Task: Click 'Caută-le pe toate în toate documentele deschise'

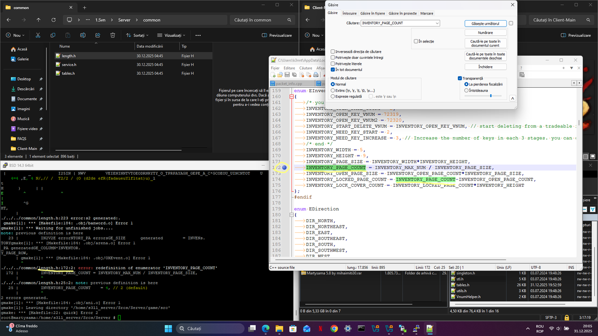Action: coord(485,56)
